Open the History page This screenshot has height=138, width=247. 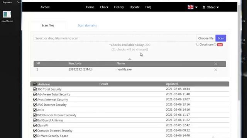coord(119,7)
